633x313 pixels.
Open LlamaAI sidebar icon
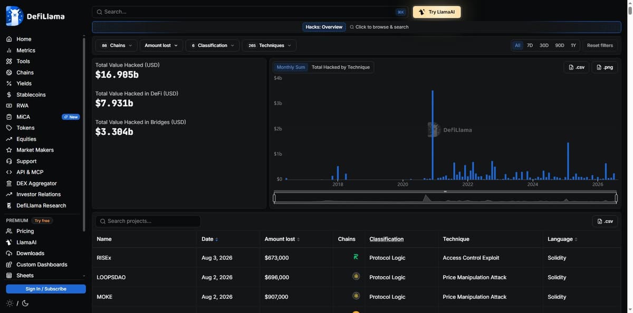(9, 243)
